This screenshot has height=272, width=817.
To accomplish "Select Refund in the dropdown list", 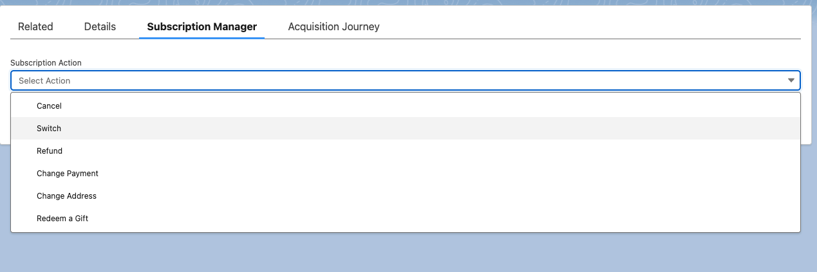I will point(406,150).
